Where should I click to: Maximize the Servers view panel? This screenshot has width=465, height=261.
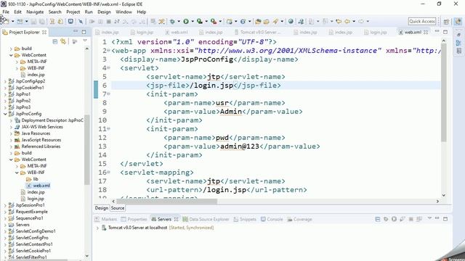point(445,219)
